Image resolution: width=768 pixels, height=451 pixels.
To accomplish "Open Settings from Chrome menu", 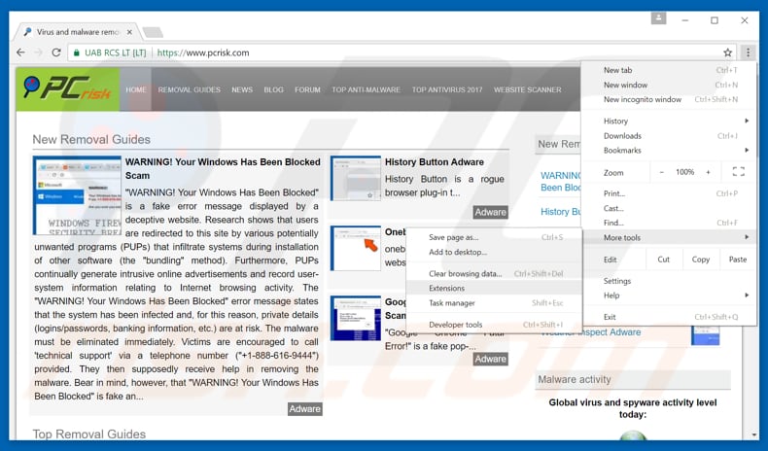I will click(669, 281).
